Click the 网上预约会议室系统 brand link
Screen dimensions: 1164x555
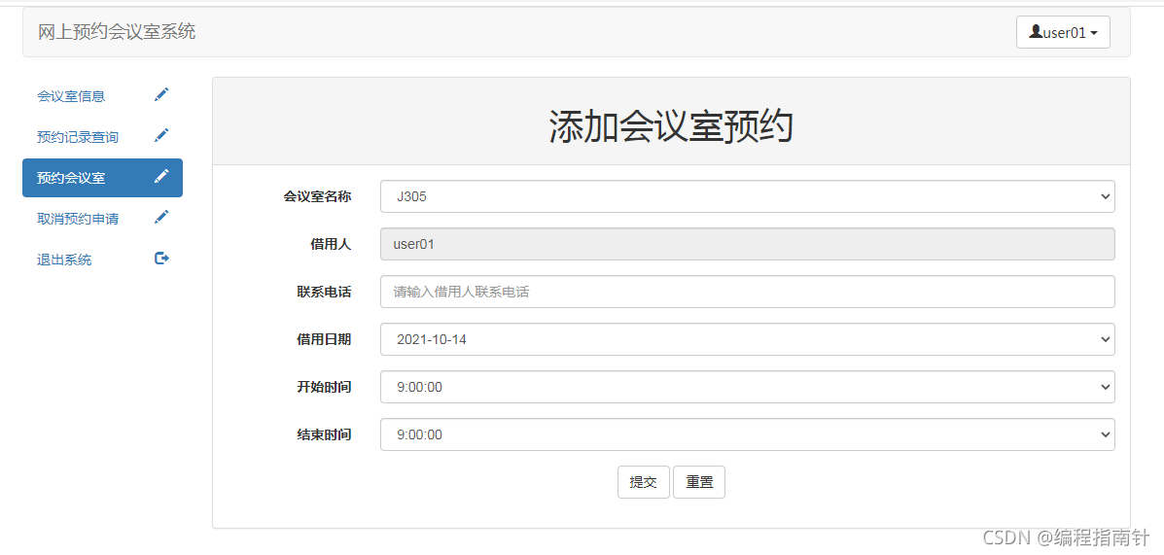118,32
